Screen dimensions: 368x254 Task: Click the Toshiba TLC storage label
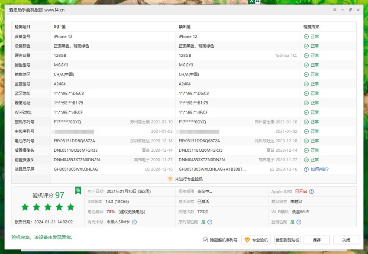[x=286, y=55]
